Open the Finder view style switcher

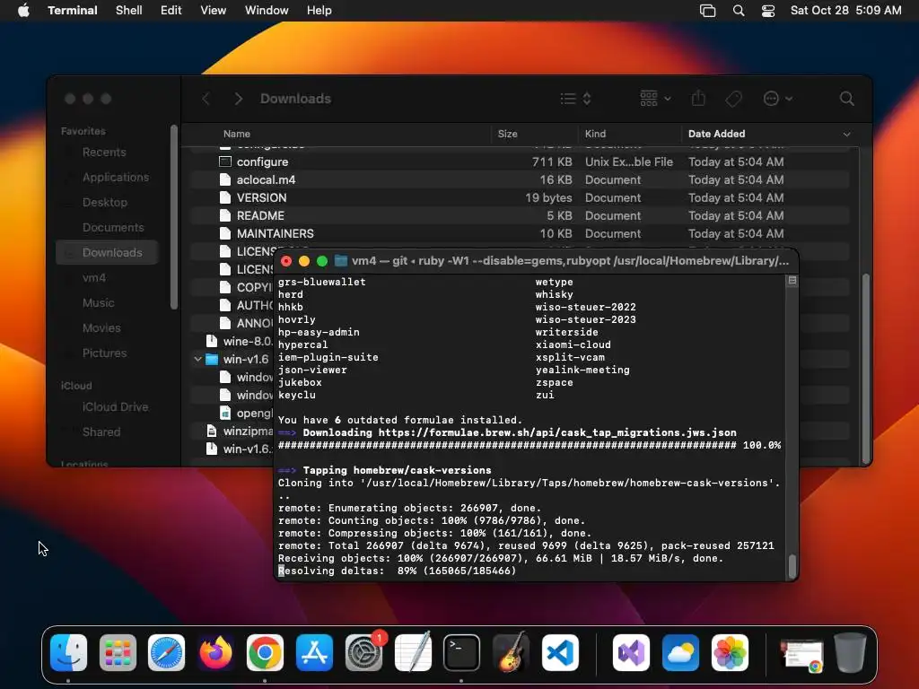(x=575, y=99)
